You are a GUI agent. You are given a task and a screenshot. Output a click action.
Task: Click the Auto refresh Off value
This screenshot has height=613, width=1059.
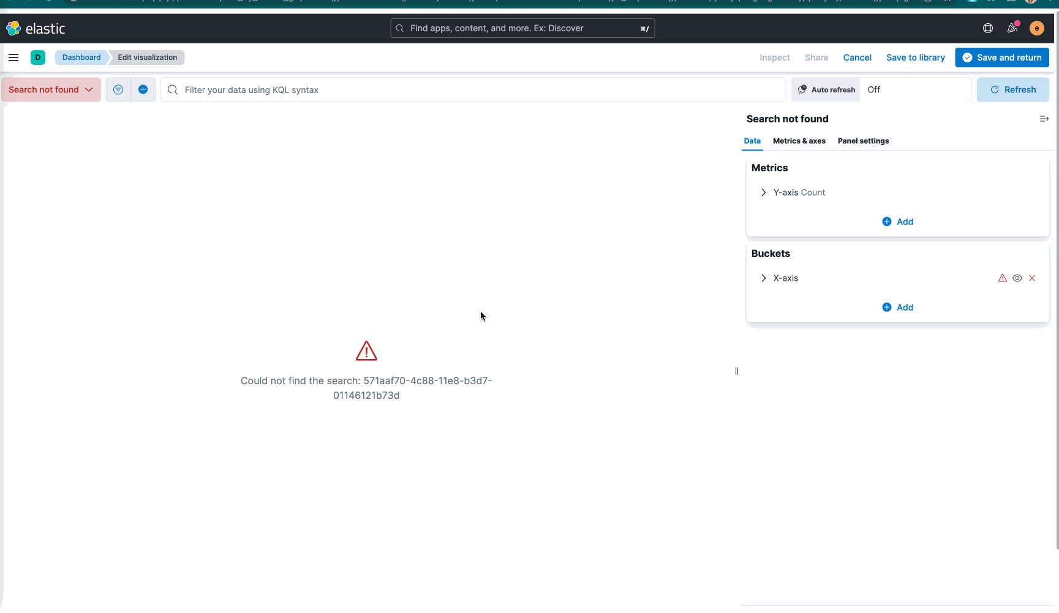[916, 90]
